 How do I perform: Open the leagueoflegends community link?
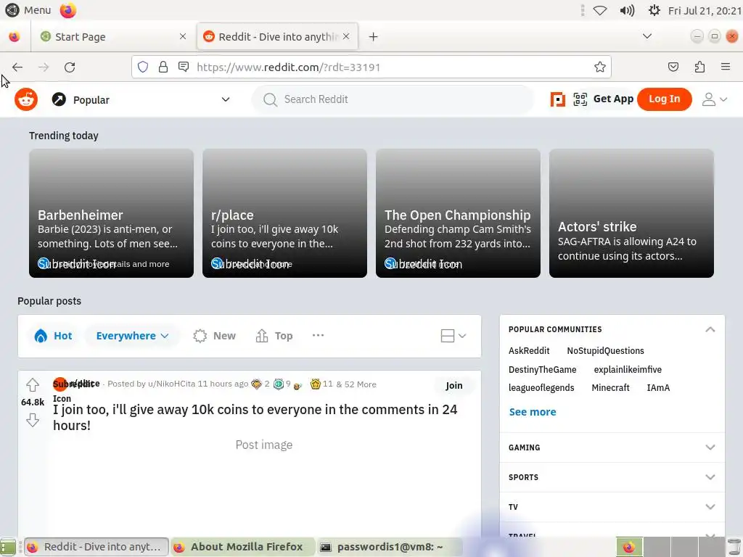(541, 388)
